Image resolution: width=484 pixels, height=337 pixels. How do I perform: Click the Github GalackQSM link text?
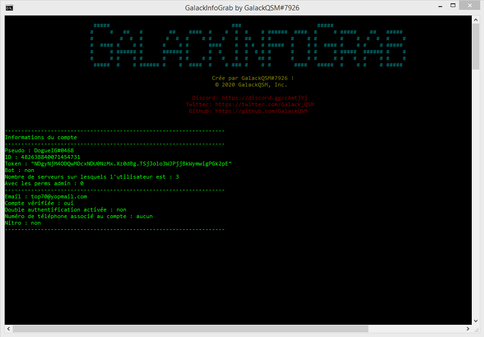pyautogui.click(x=261, y=111)
